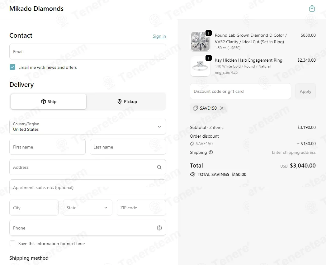
Task: Click the 14K White Gold / Round / Natural text
Action: point(243,66)
